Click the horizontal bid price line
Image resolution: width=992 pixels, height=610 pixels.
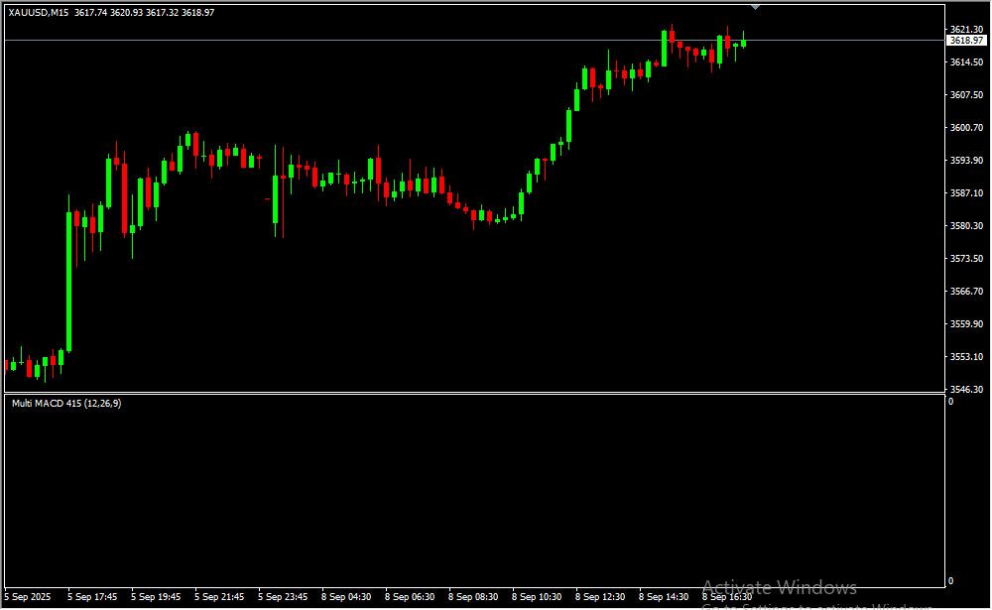click(x=397, y=41)
